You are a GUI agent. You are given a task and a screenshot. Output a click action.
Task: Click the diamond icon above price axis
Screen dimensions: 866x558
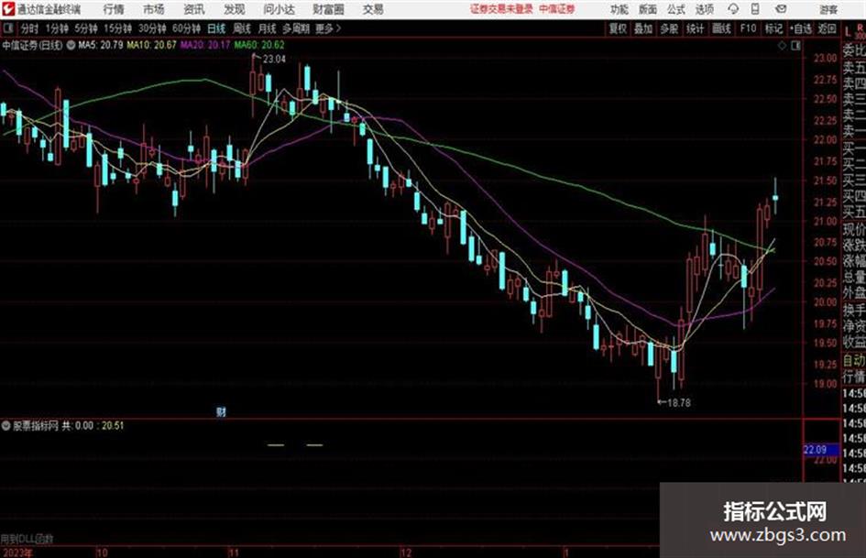pos(782,46)
